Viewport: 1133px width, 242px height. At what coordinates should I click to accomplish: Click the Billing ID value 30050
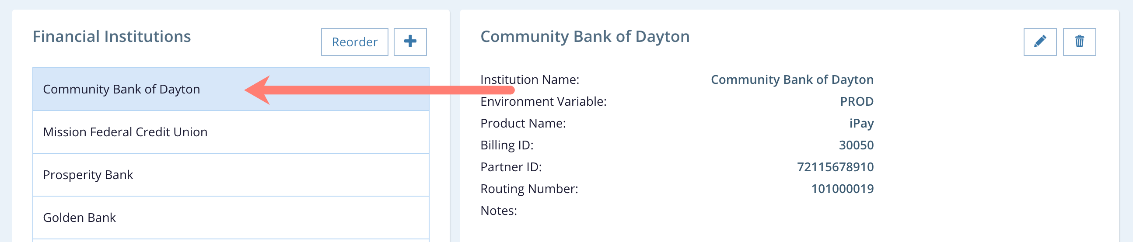click(x=856, y=145)
